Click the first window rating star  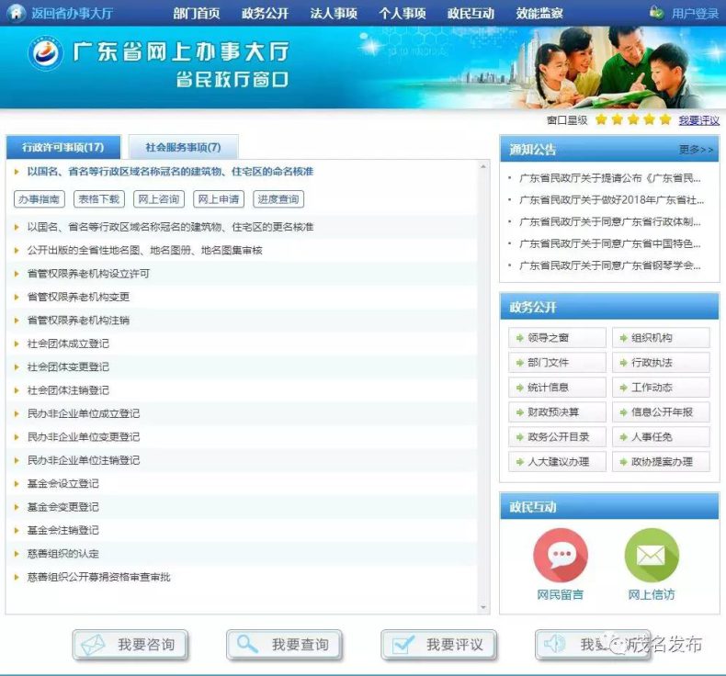point(601,119)
